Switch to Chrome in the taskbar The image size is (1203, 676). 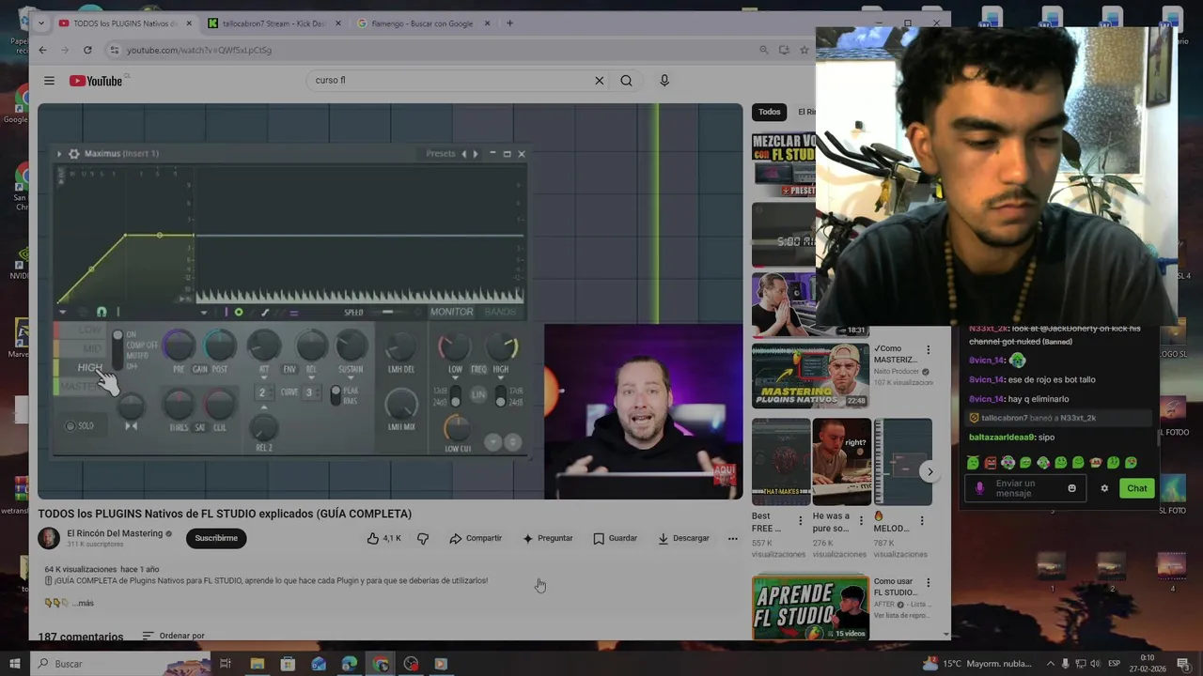pos(381,664)
